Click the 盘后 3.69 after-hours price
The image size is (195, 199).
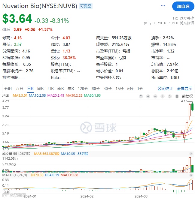pyautogui.click(x=12, y=29)
